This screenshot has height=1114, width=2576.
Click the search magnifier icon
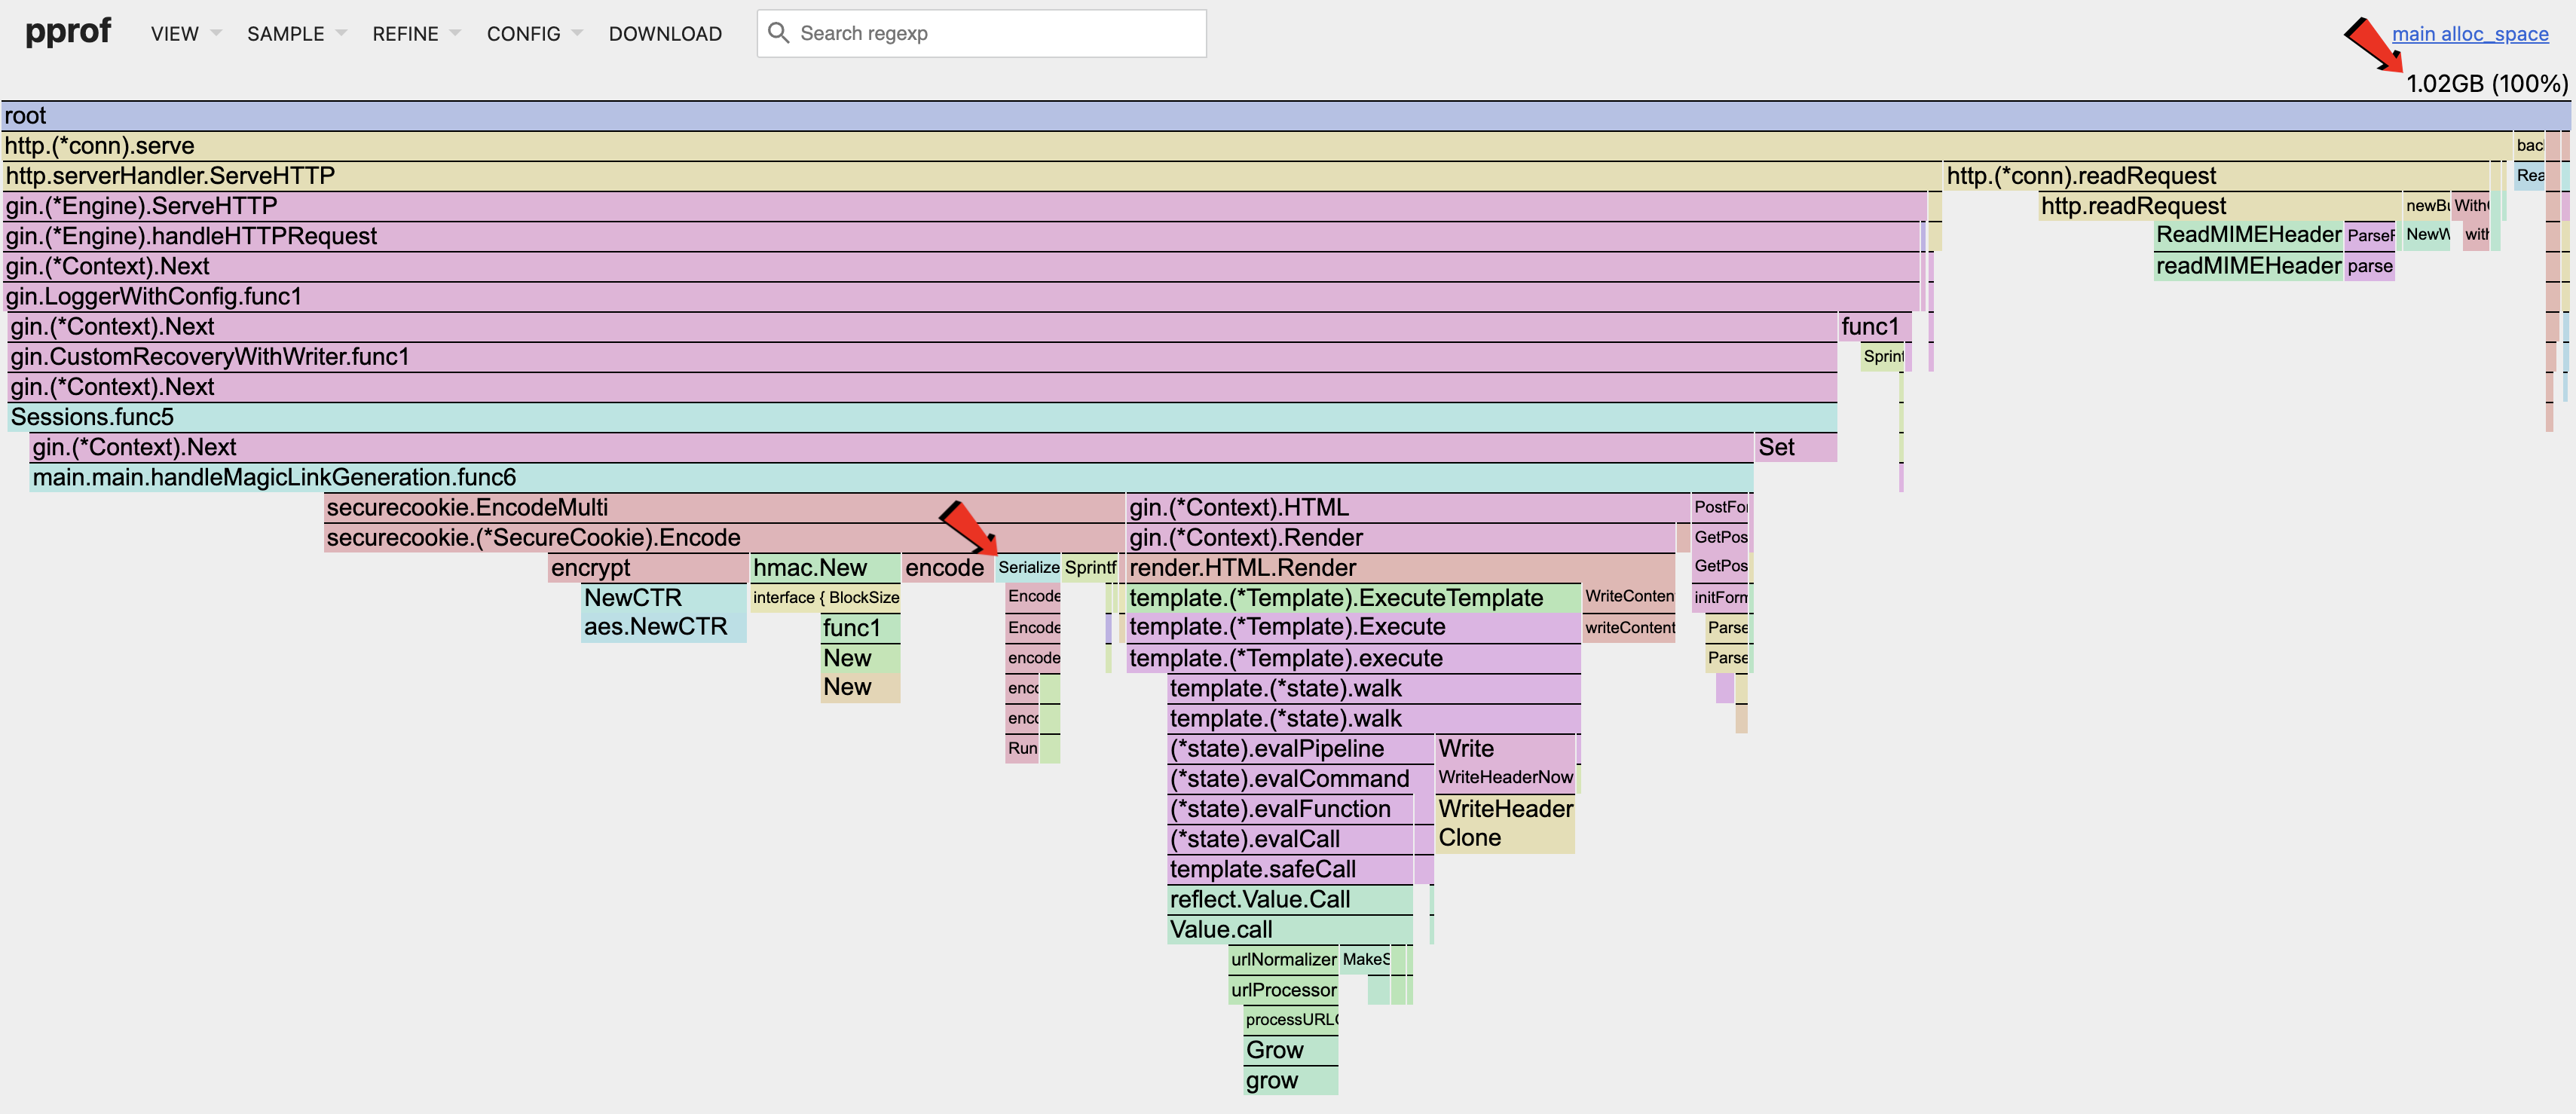point(779,33)
